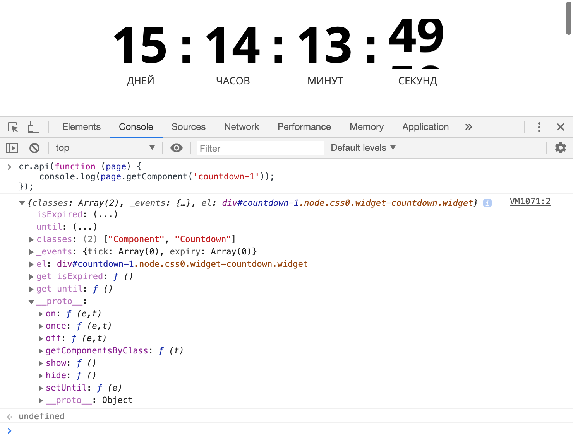The height and width of the screenshot is (444, 573).
Task: Expand the classes array property
Action: pyautogui.click(x=32, y=240)
